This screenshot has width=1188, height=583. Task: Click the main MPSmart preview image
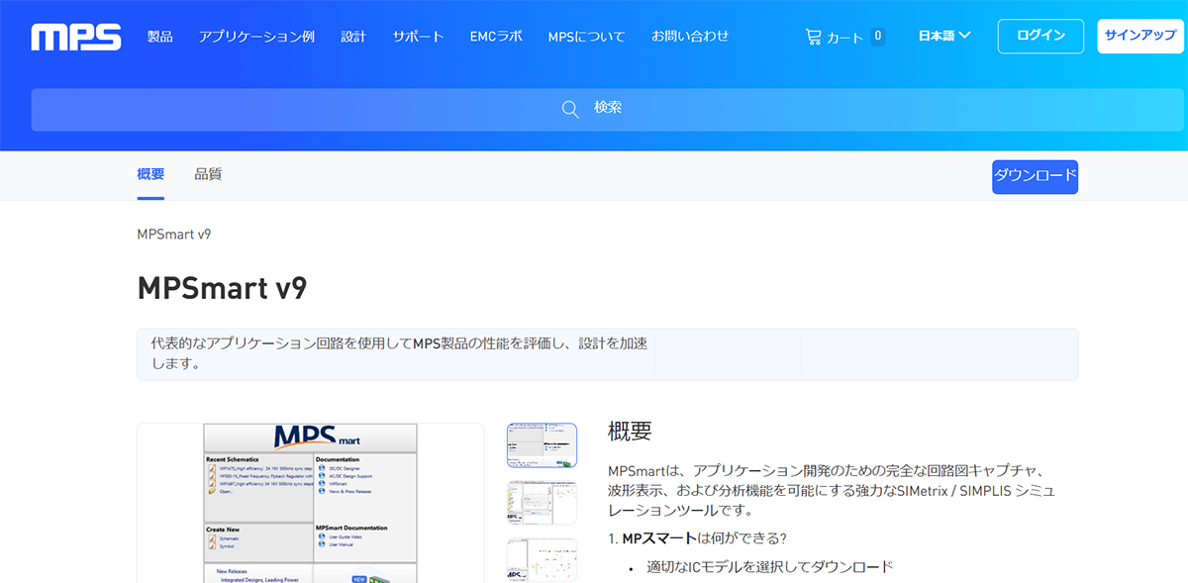(x=310, y=503)
